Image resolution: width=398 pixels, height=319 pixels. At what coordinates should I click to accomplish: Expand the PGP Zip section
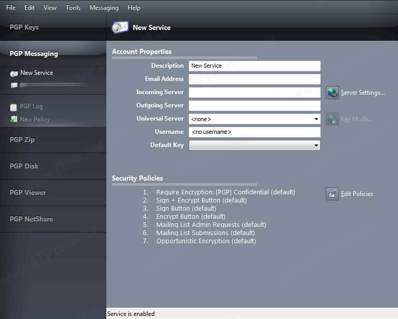coord(53,139)
